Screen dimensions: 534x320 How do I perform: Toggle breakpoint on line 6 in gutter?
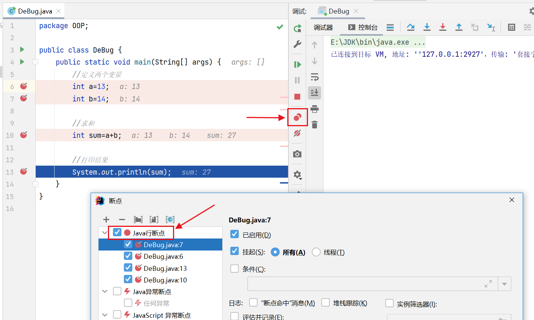(x=24, y=86)
